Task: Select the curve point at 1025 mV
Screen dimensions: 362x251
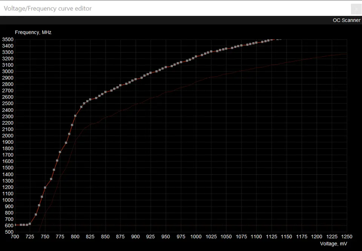Action: coord(211,52)
